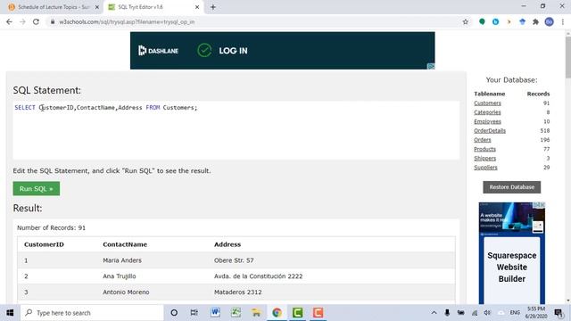Click the Run SQL button
This screenshot has height=321, width=571.
(37, 188)
